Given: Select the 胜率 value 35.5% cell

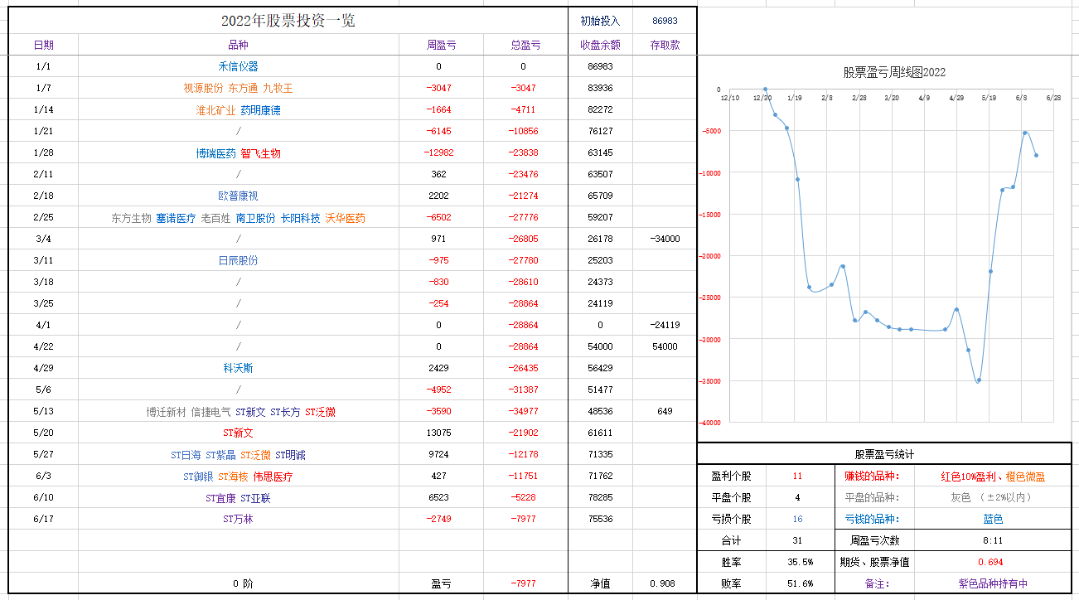Looking at the screenshot, I should click(798, 562).
